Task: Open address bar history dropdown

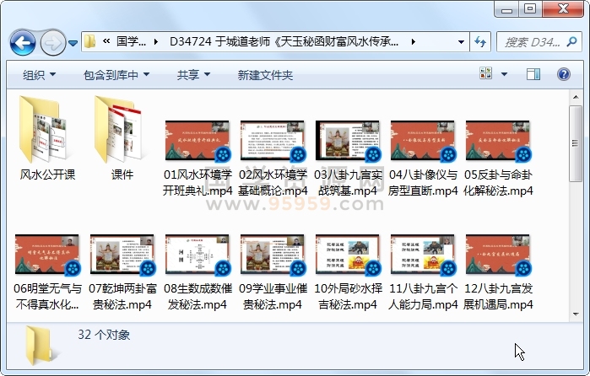Action: click(x=461, y=42)
